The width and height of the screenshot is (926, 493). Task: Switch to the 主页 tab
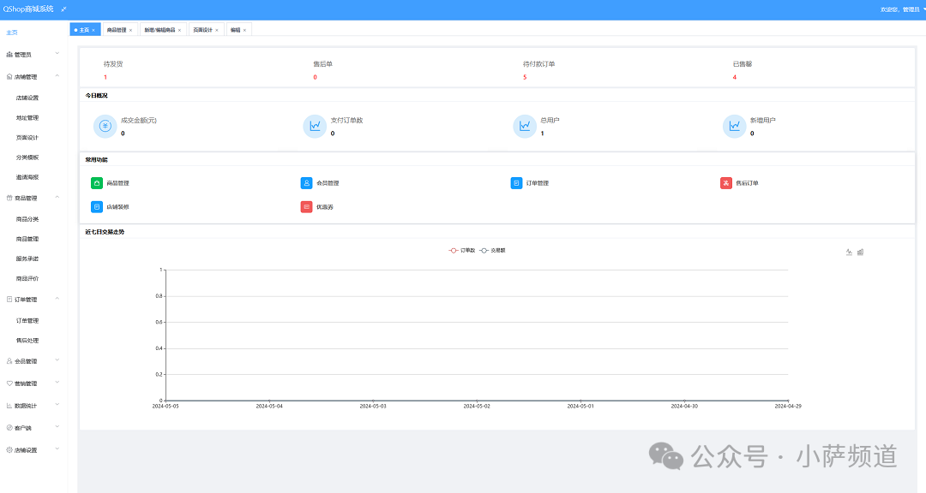click(x=84, y=29)
